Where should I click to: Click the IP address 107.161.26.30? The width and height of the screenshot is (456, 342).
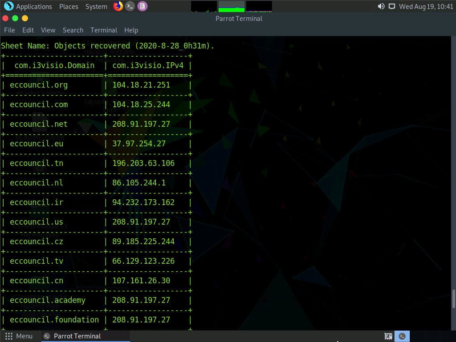141,281
